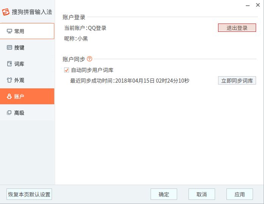Click the help question mark beside 账户同步
This screenshot has height=204, width=264.
(x=90, y=59)
